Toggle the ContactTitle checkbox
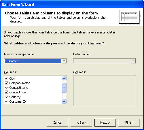144x130 pixels. click(6, 92)
